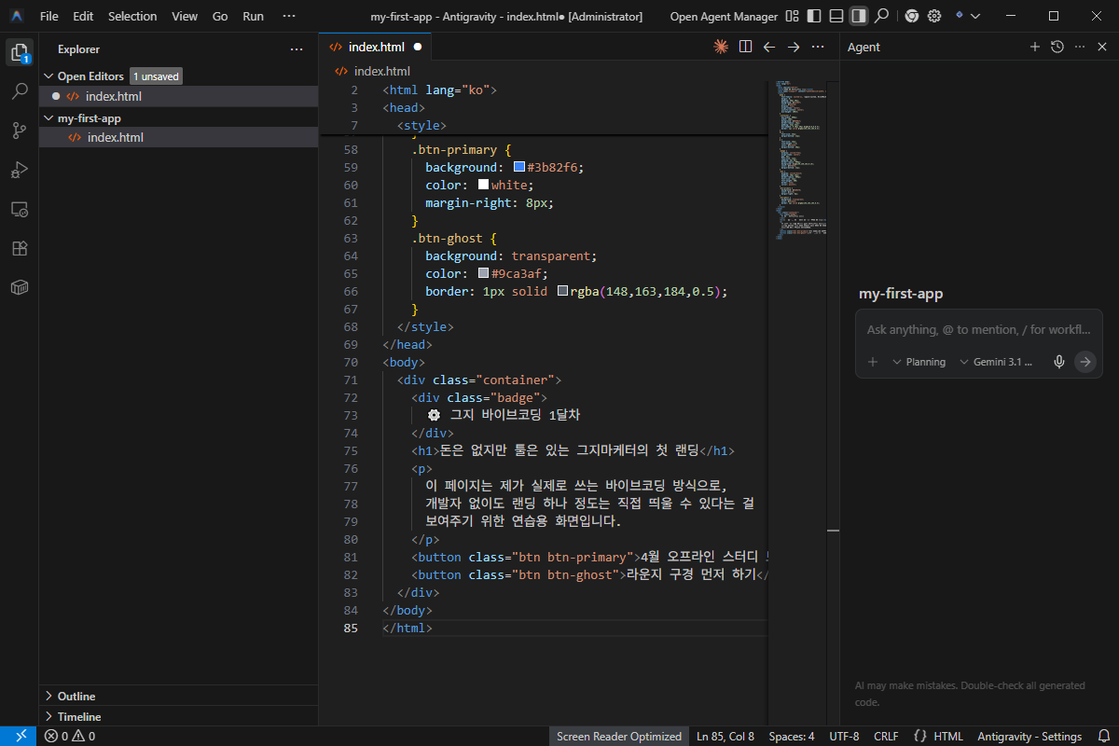Open the Planning mode dropdown
The width and height of the screenshot is (1119, 746).
(919, 362)
